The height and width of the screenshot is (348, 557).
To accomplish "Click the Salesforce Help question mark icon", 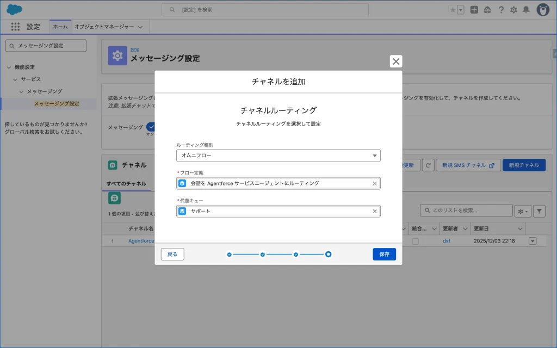I will [501, 10].
